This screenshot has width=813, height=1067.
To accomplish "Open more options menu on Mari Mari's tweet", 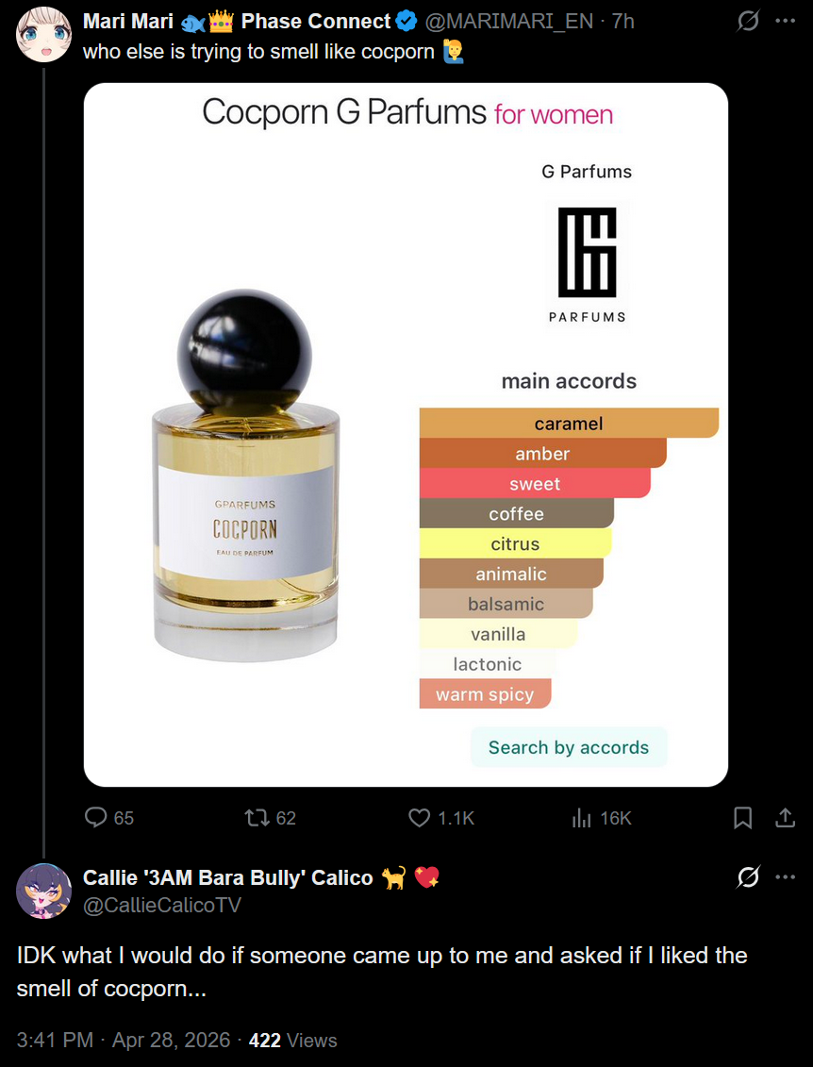I will 785,21.
